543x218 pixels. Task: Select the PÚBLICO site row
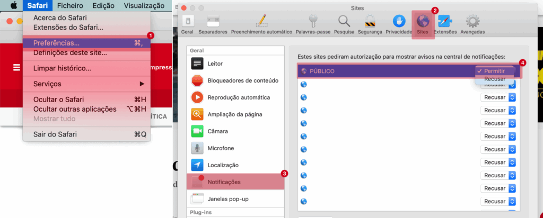(409, 71)
